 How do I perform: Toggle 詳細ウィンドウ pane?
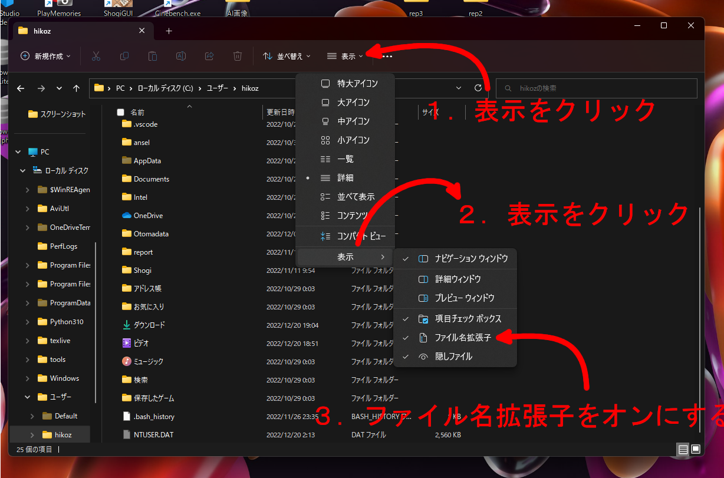point(455,279)
